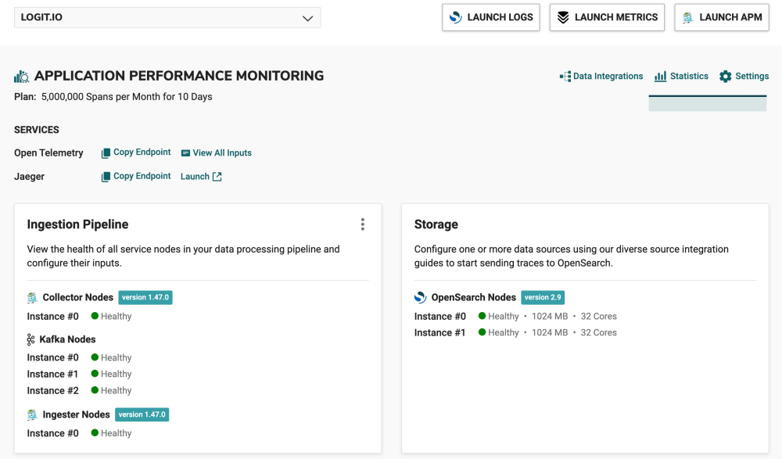Click the version 2.9 badge on OpenSearch Nodes
The width and height of the screenshot is (782, 459).
542,297
